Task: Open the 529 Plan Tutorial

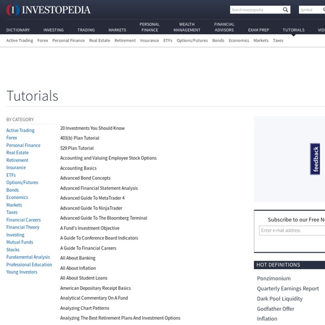Action: pyautogui.click(x=77, y=148)
